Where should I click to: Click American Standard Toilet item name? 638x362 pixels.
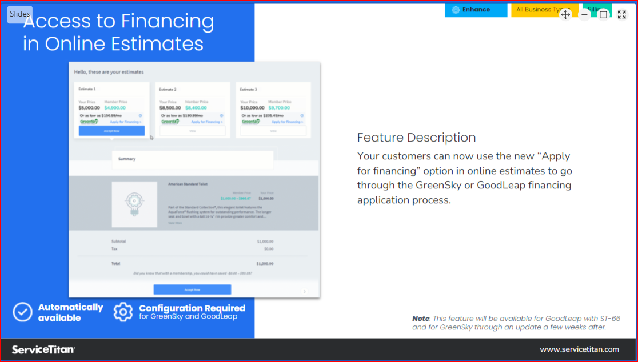[x=188, y=184]
